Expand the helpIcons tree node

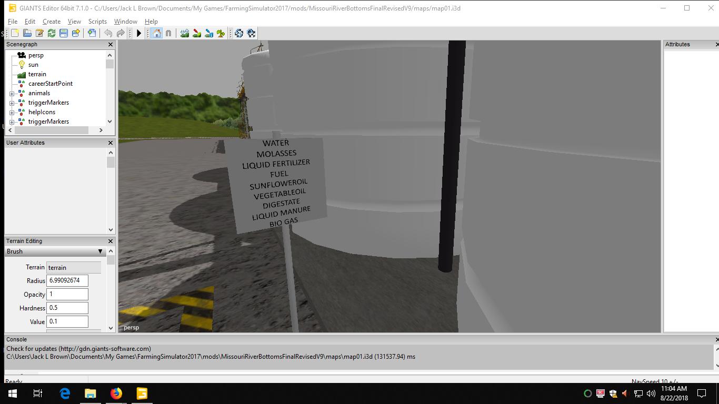click(x=12, y=113)
